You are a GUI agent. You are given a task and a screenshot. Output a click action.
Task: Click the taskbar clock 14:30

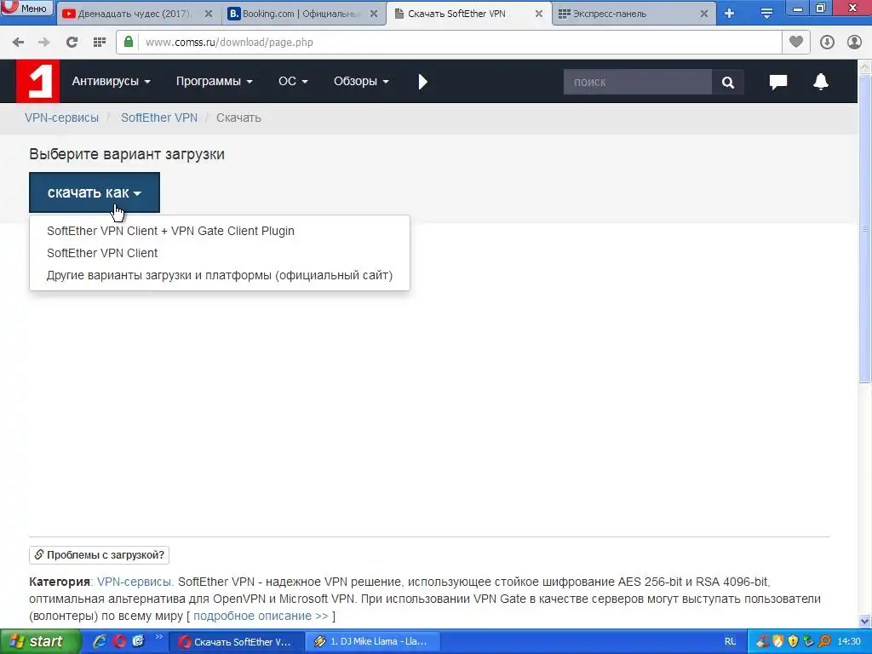pos(849,642)
